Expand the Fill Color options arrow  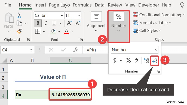(x=59, y=31)
